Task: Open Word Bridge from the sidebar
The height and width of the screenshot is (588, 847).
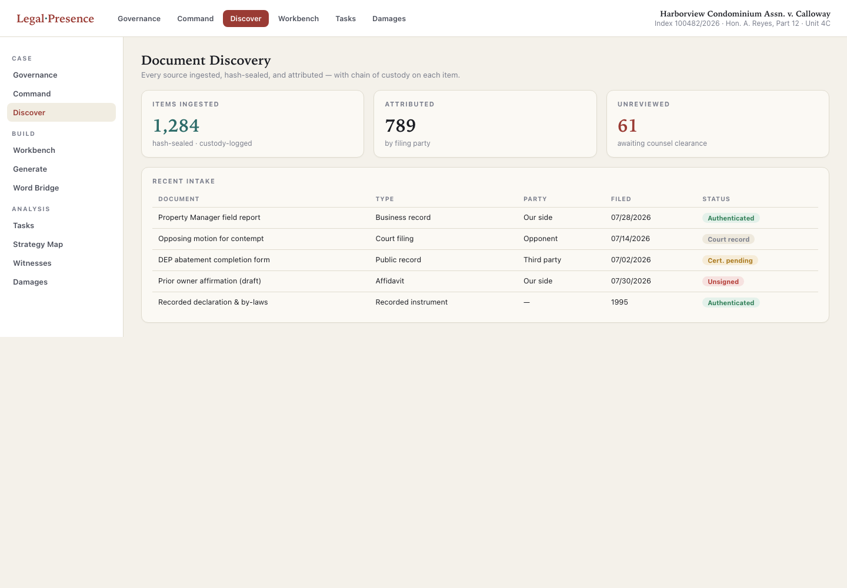Action: point(61,188)
